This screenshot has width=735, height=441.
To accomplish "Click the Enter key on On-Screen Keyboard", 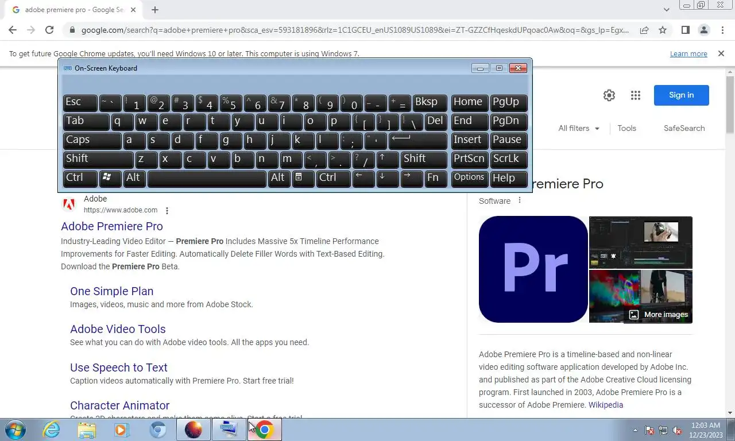I will pyautogui.click(x=417, y=140).
